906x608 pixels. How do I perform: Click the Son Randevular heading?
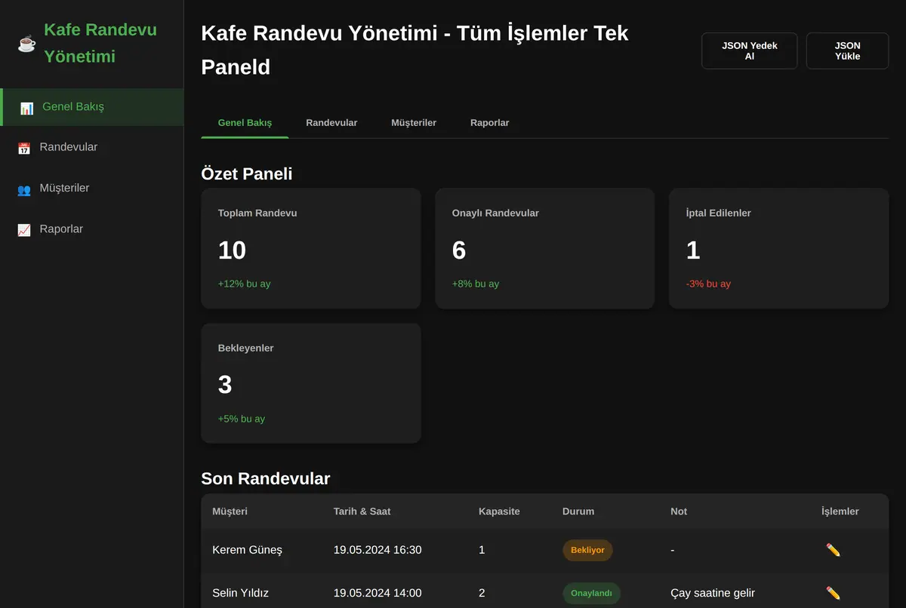[266, 478]
